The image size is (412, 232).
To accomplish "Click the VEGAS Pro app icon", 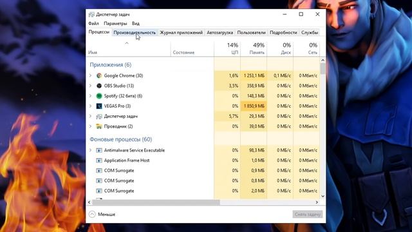I will pos(99,106).
